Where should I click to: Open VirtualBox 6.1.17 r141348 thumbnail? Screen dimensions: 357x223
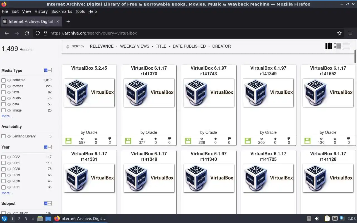click(x=149, y=178)
